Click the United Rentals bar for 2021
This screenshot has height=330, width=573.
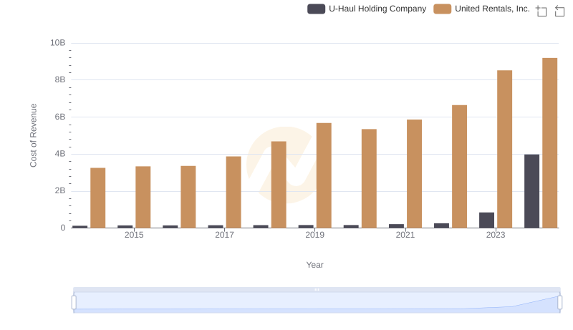(414, 174)
